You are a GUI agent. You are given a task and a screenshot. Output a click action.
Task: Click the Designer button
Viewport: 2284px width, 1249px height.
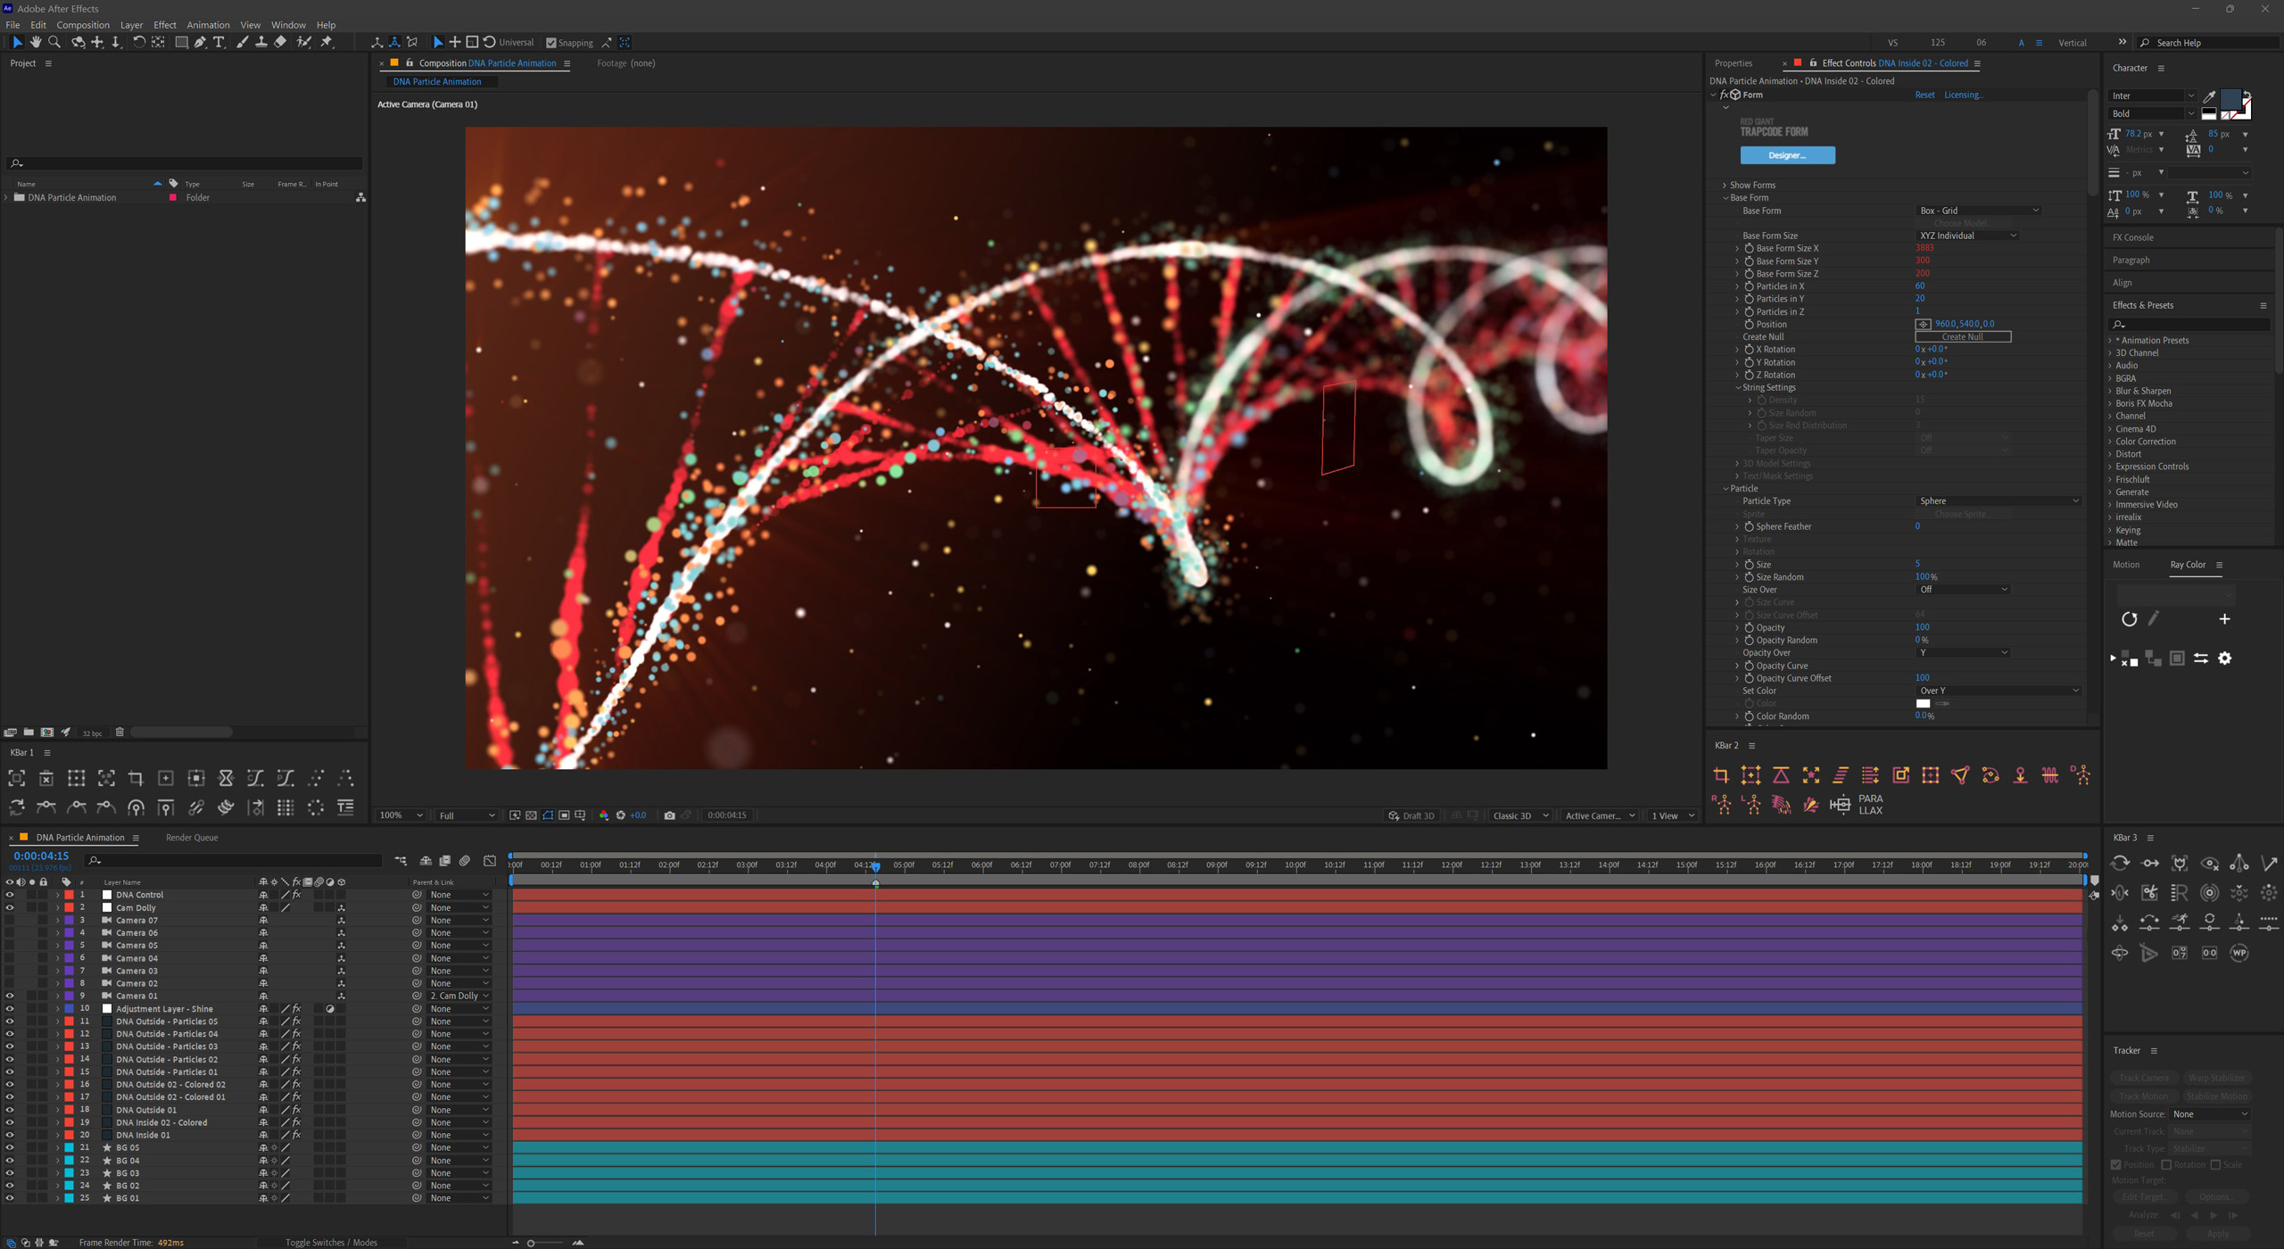pyautogui.click(x=1787, y=155)
